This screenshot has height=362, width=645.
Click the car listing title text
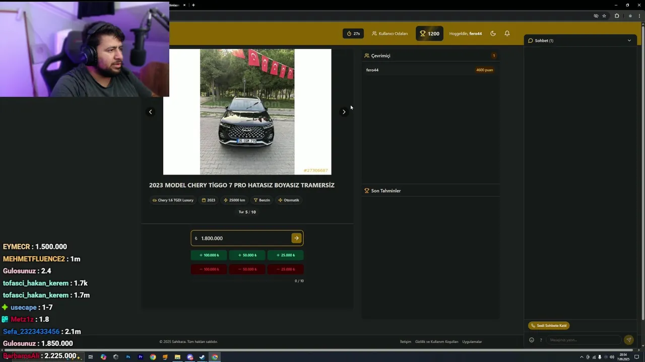click(x=242, y=185)
